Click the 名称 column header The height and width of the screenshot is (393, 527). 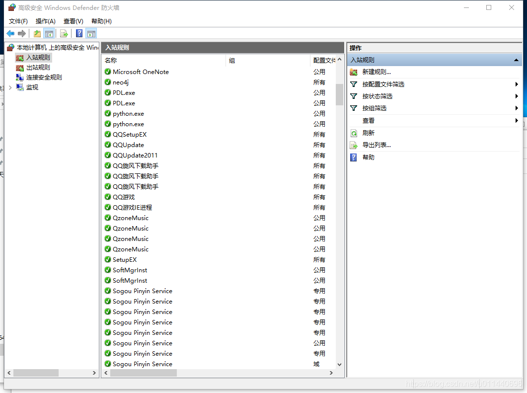164,61
